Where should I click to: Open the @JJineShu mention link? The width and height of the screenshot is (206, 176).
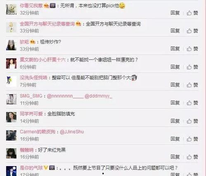point(72,132)
